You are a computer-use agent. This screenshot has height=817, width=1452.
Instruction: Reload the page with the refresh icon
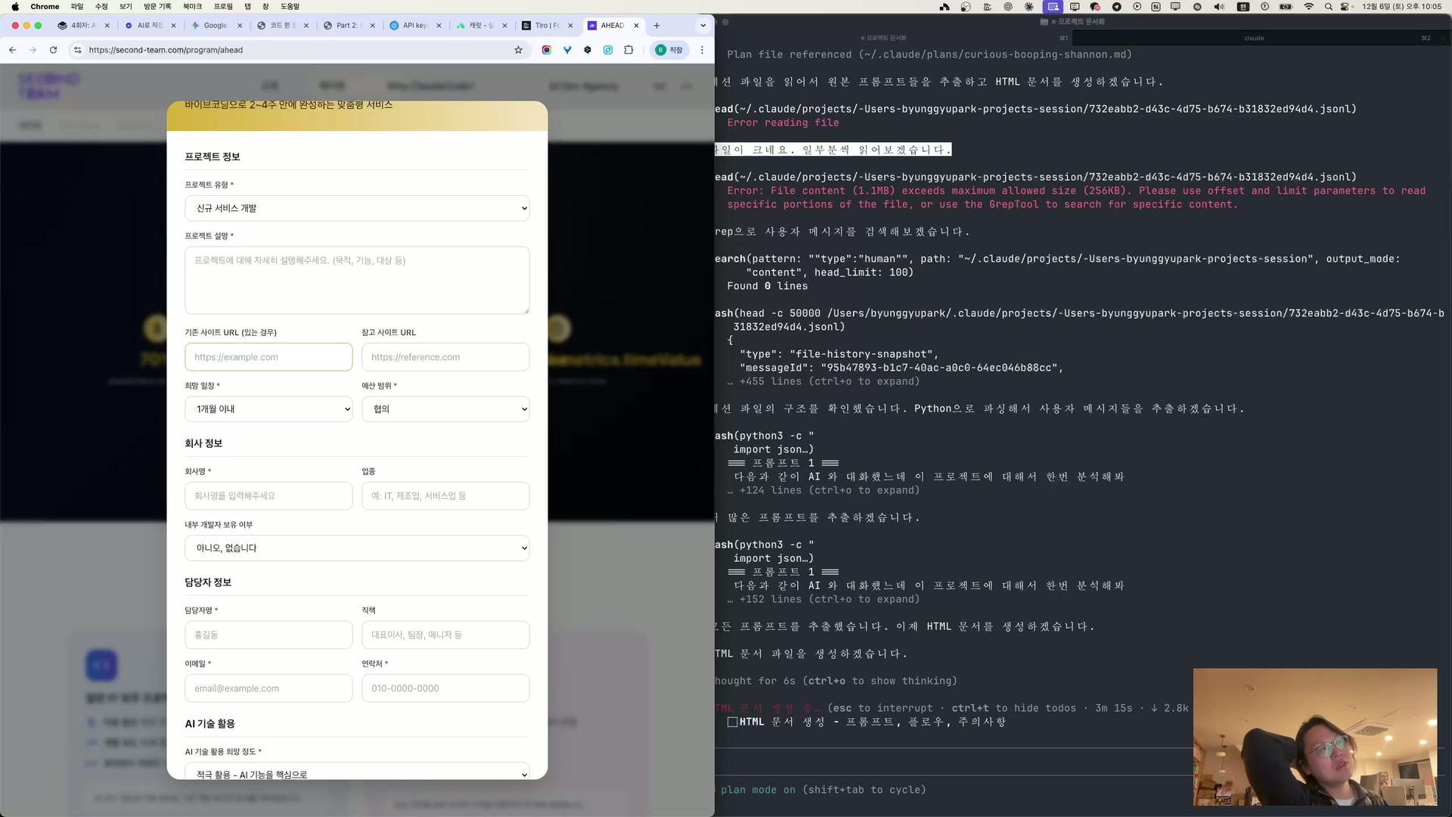pos(53,50)
